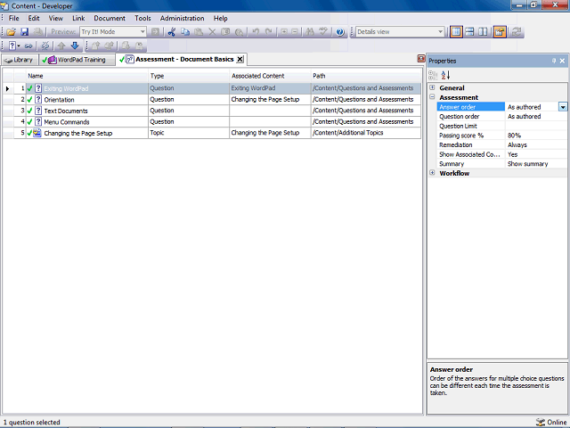This screenshot has width=570, height=428.
Task: Switch to the Library tab
Action: 20,60
